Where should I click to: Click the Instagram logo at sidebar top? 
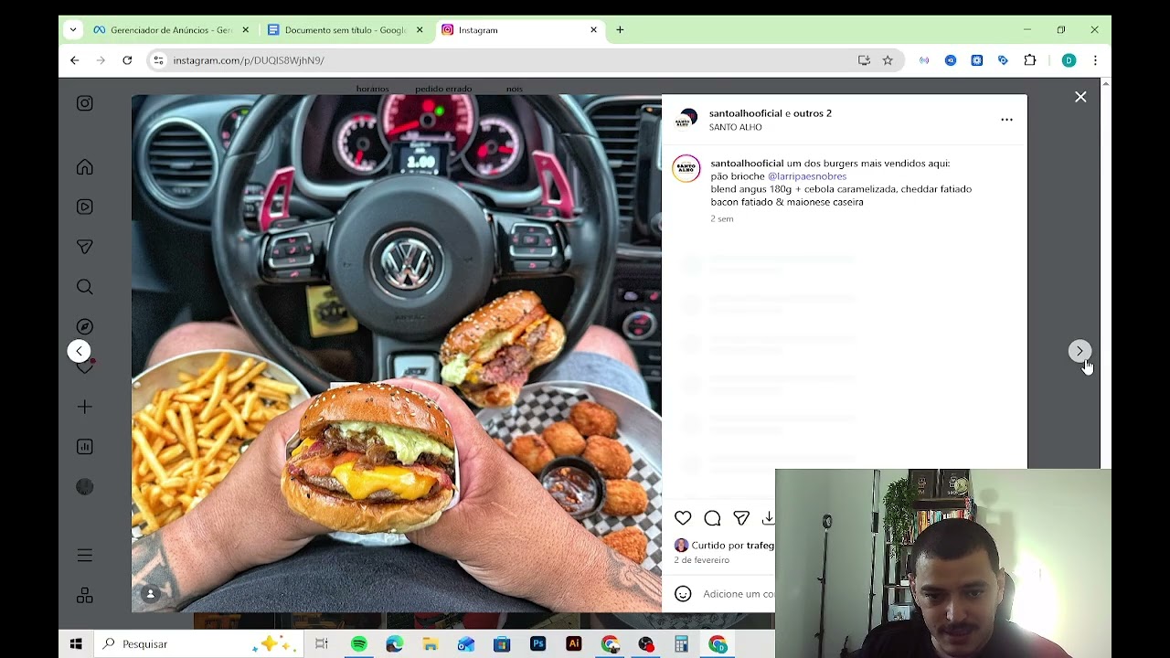pos(84,104)
